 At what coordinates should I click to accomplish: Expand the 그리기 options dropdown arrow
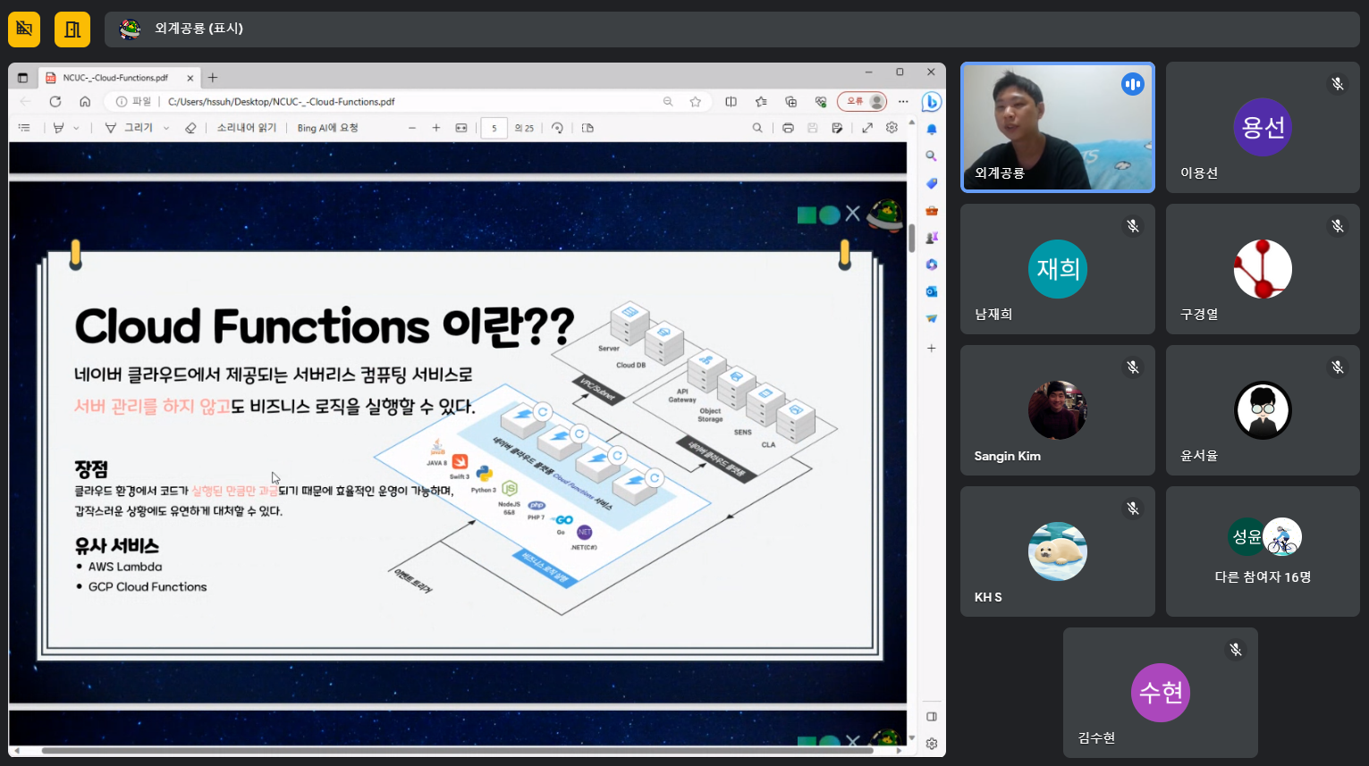pyautogui.click(x=166, y=128)
